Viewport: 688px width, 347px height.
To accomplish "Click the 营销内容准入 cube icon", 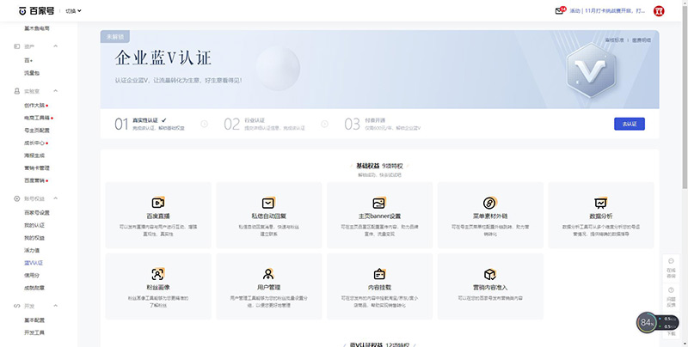I will pos(489,274).
